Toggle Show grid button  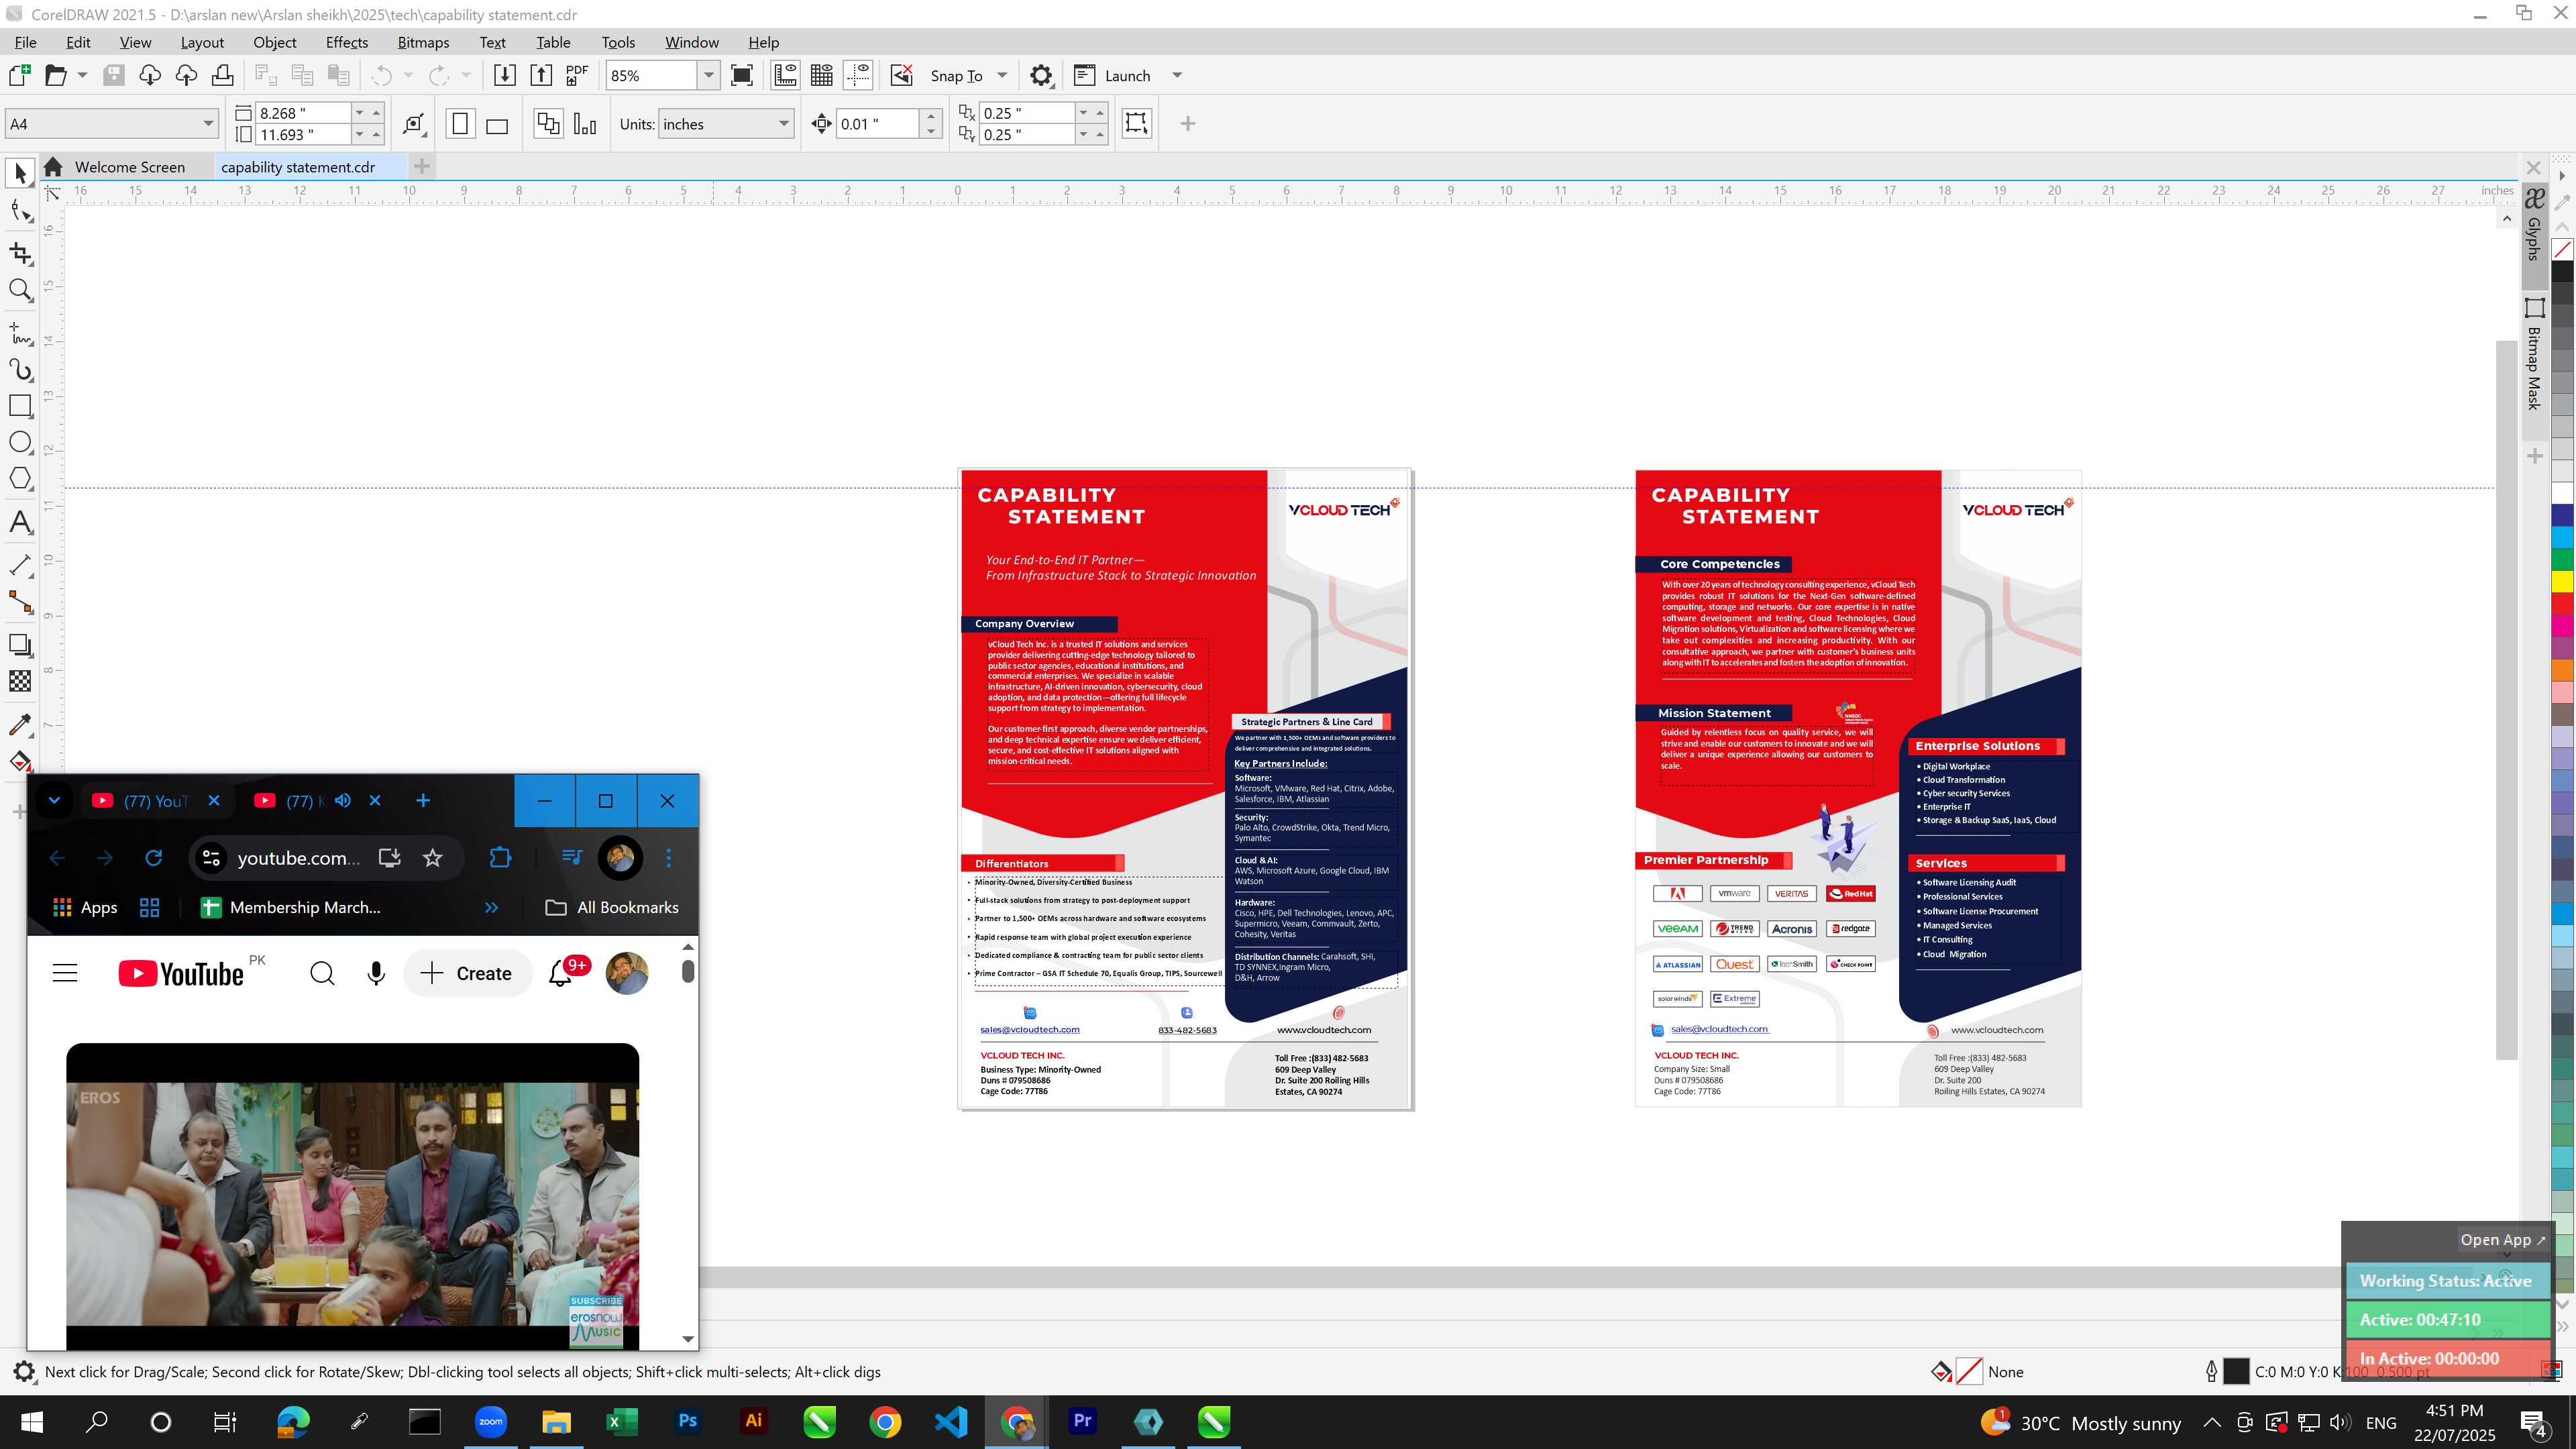[822, 76]
